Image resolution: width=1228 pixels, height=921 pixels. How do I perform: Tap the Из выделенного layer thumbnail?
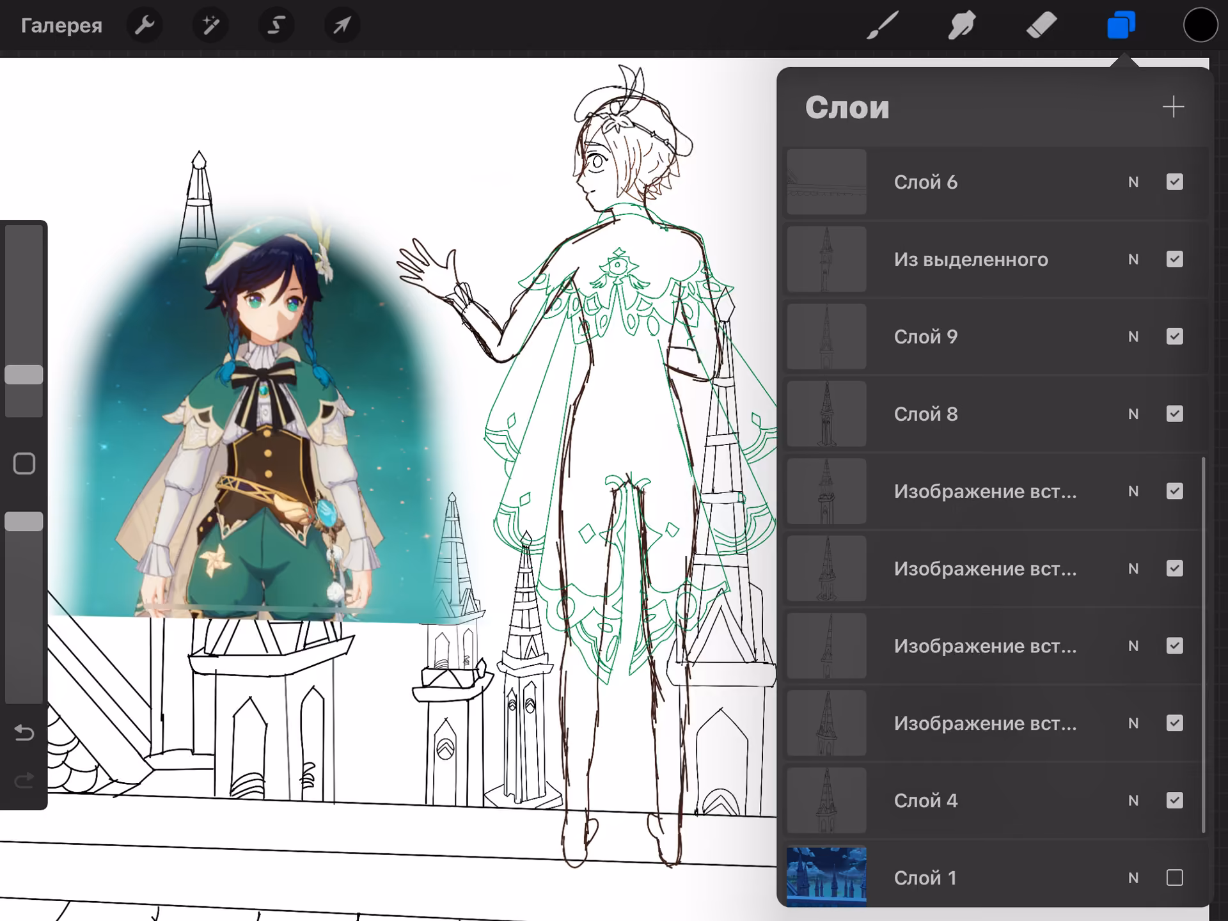click(x=826, y=259)
